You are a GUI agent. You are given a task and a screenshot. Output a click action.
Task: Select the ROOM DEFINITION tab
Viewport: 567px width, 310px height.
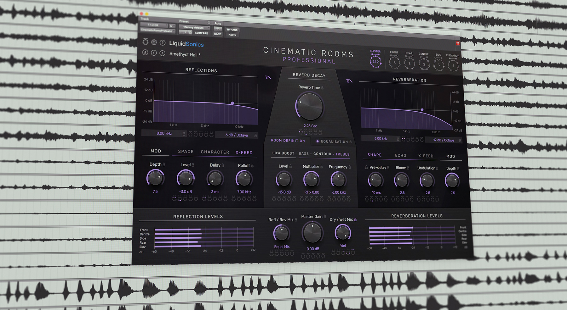[288, 141]
